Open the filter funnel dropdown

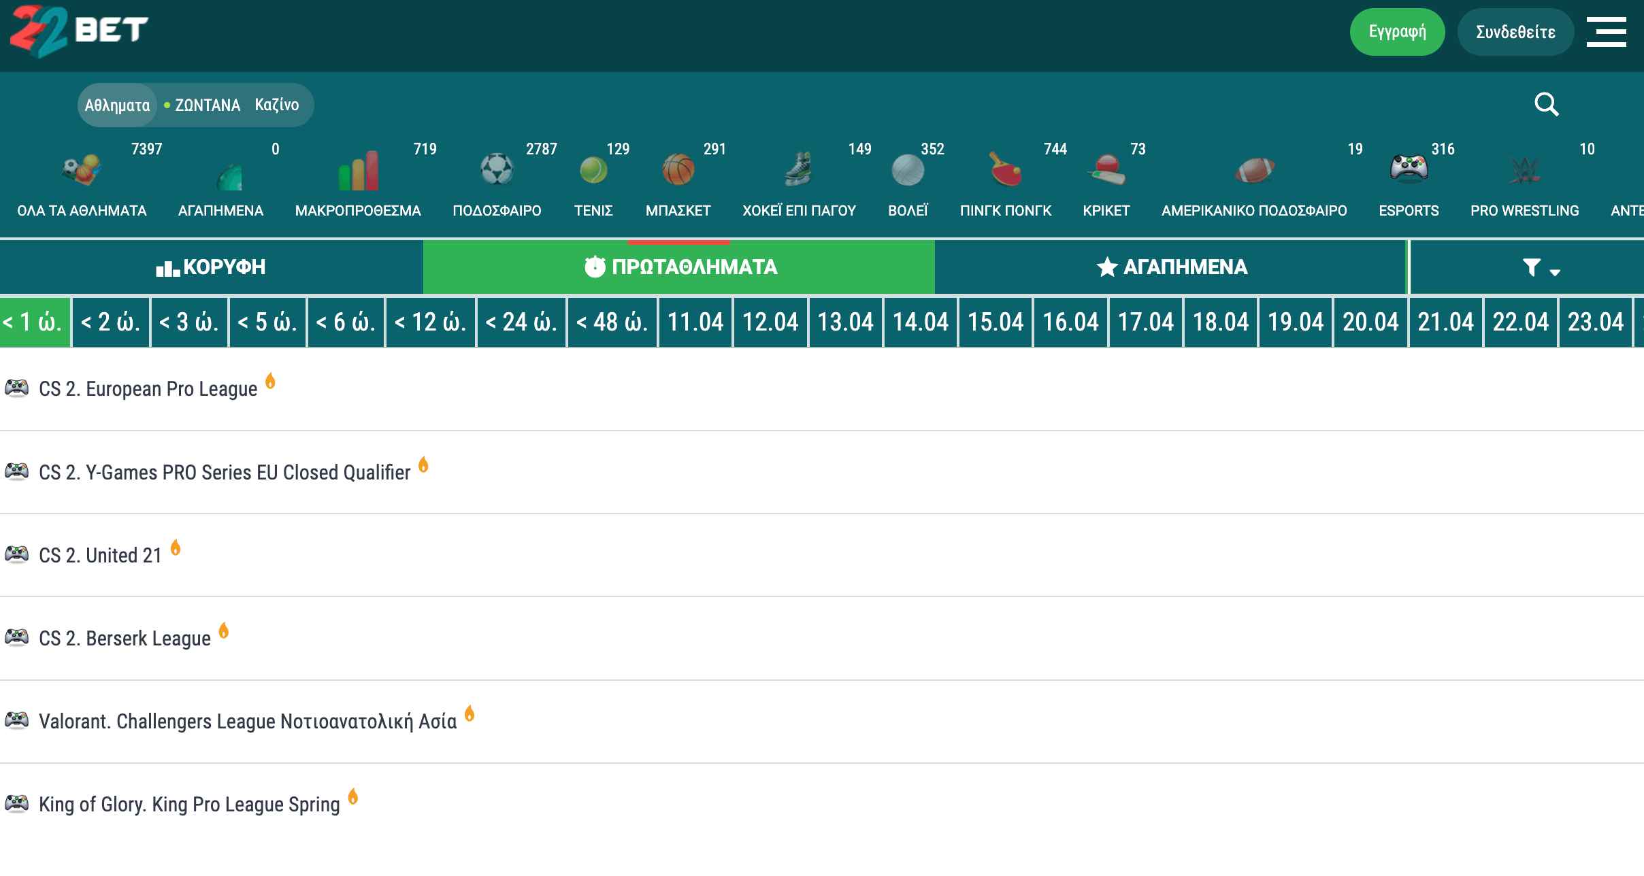coord(1539,267)
